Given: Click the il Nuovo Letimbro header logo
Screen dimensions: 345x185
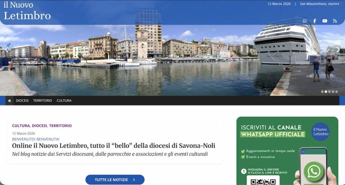Looking at the screenshot, I should (x=27, y=10).
